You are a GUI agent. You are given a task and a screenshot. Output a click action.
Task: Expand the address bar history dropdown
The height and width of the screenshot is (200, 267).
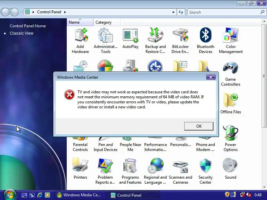(173, 12)
